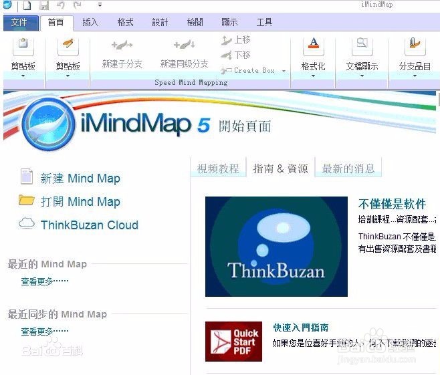Click the undo arrow in quick access toolbar
This screenshot has width=440, height=375.
point(61,5)
